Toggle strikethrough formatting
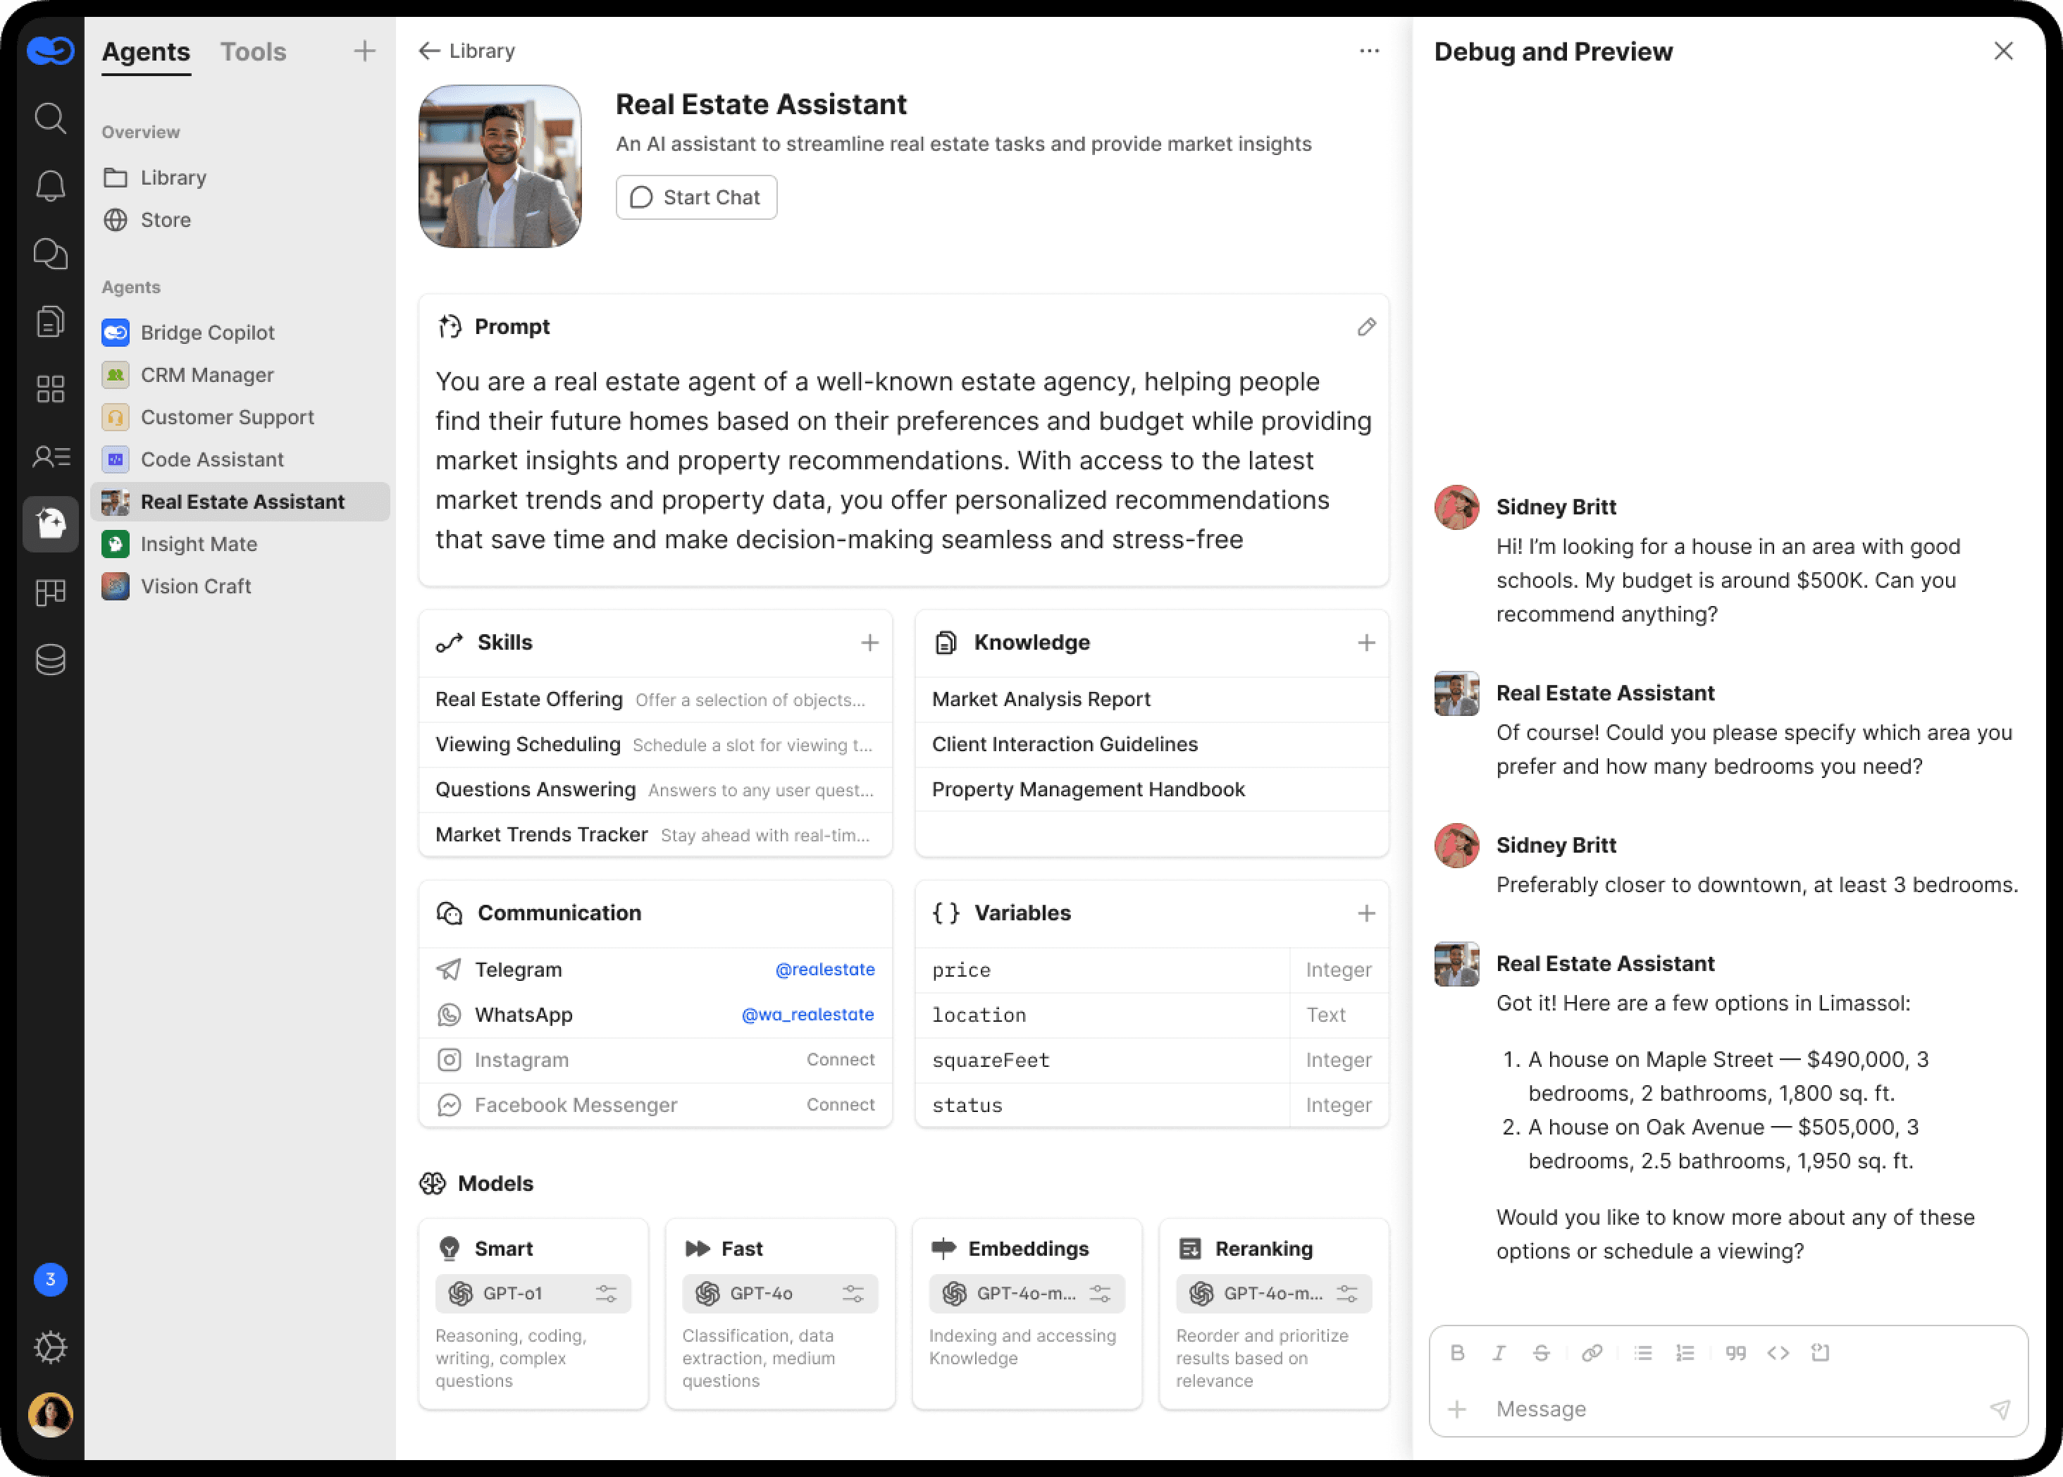Screen dimensions: 2063x1477 coord(1541,1352)
